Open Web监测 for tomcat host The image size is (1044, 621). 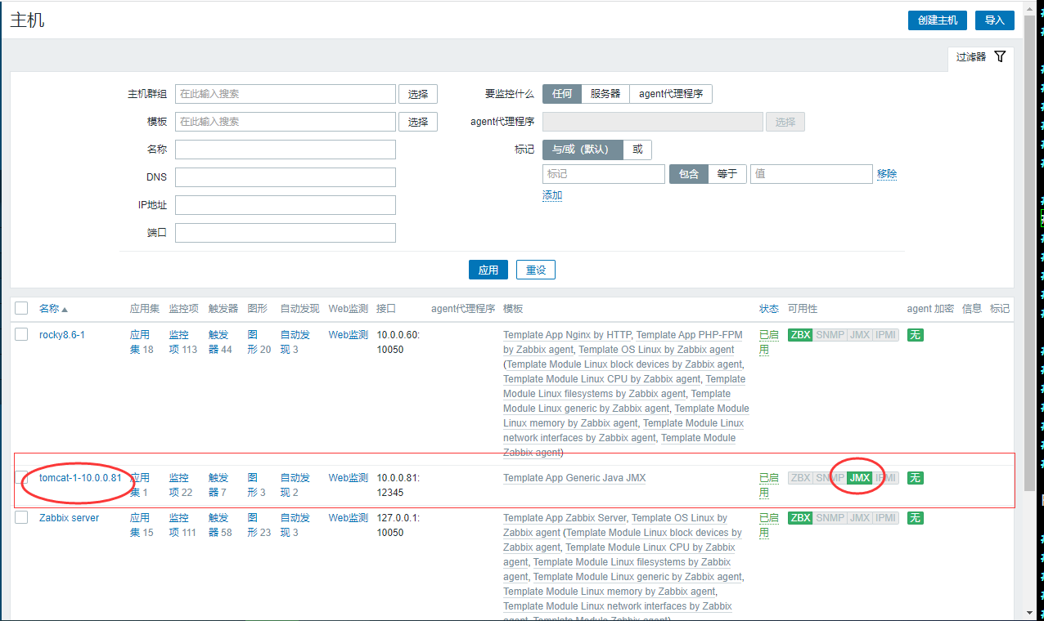349,478
